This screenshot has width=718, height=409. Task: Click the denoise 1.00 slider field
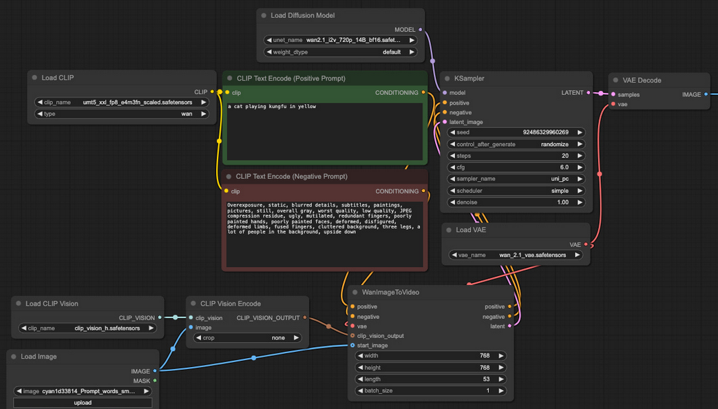tap(516, 202)
